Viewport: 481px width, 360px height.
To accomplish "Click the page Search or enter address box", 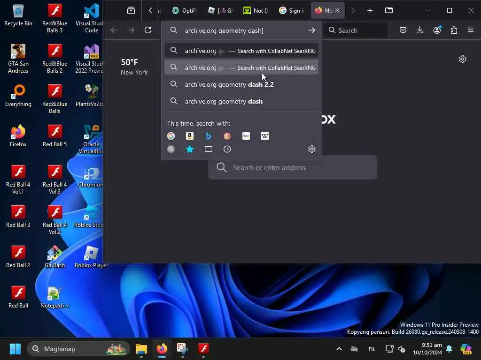I will pyautogui.click(x=292, y=167).
